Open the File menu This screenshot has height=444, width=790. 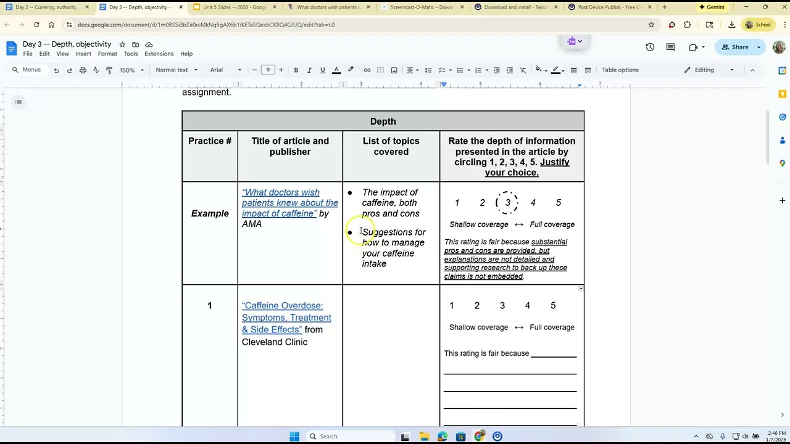coord(28,54)
